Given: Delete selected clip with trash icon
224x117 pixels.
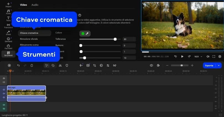Looking at the screenshot, I should 32,65.
